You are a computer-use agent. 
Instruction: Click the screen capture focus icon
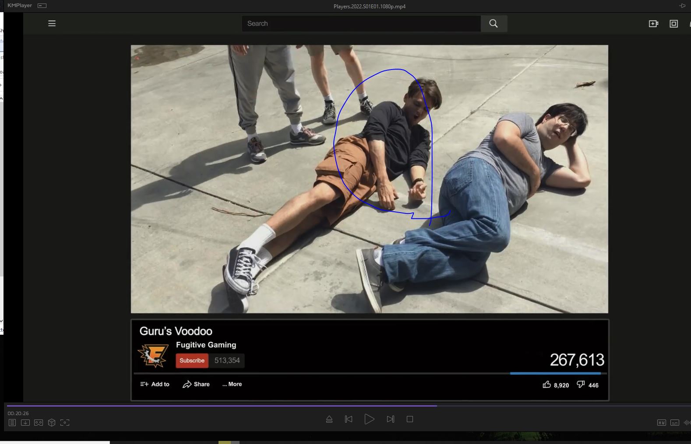coord(65,423)
